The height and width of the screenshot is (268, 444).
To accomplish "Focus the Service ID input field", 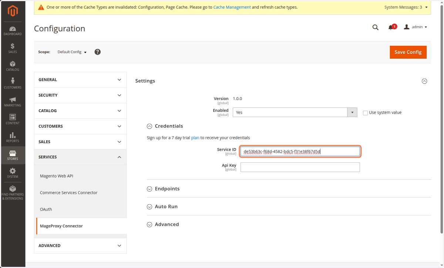I will pyautogui.click(x=300, y=151).
